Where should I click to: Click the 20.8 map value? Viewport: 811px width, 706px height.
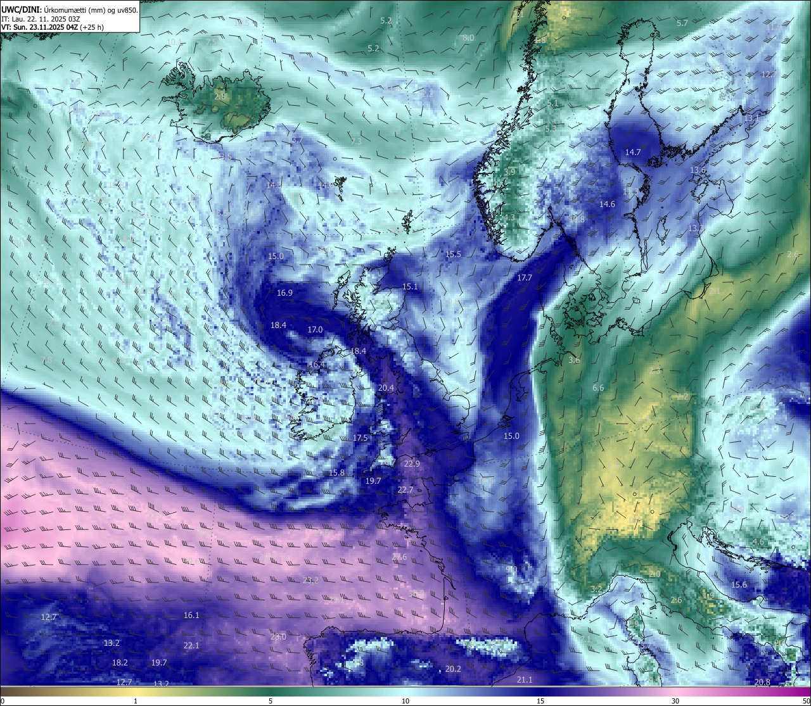click(x=762, y=682)
